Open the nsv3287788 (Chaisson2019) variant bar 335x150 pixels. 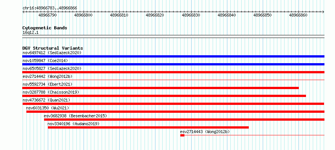click(164, 96)
